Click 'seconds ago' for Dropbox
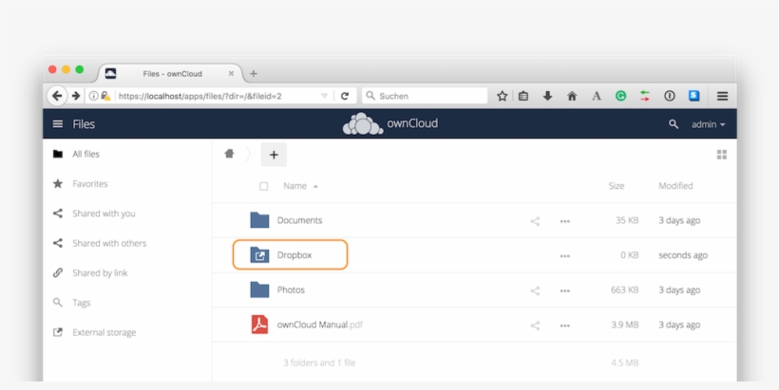The width and height of the screenshot is (779, 390). click(683, 255)
